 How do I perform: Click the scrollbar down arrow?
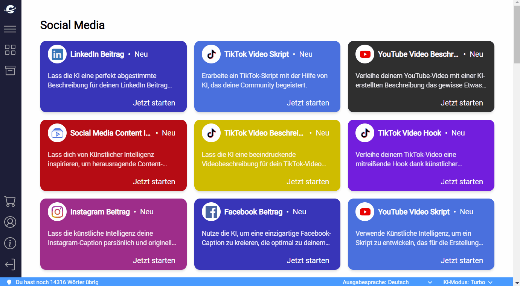tap(517, 283)
